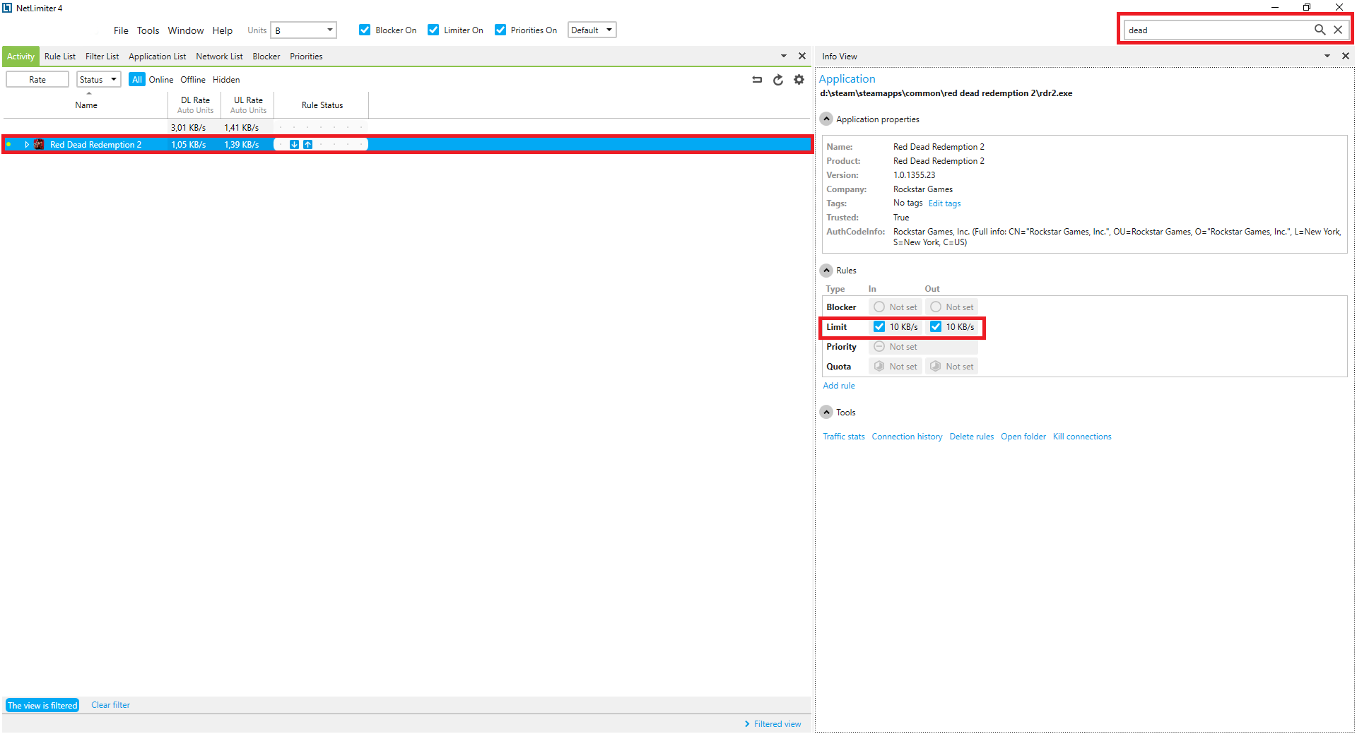Click the NetLimiter 4 app icon in title bar
Viewport: 1357px width, 734px height.
point(7,8)
